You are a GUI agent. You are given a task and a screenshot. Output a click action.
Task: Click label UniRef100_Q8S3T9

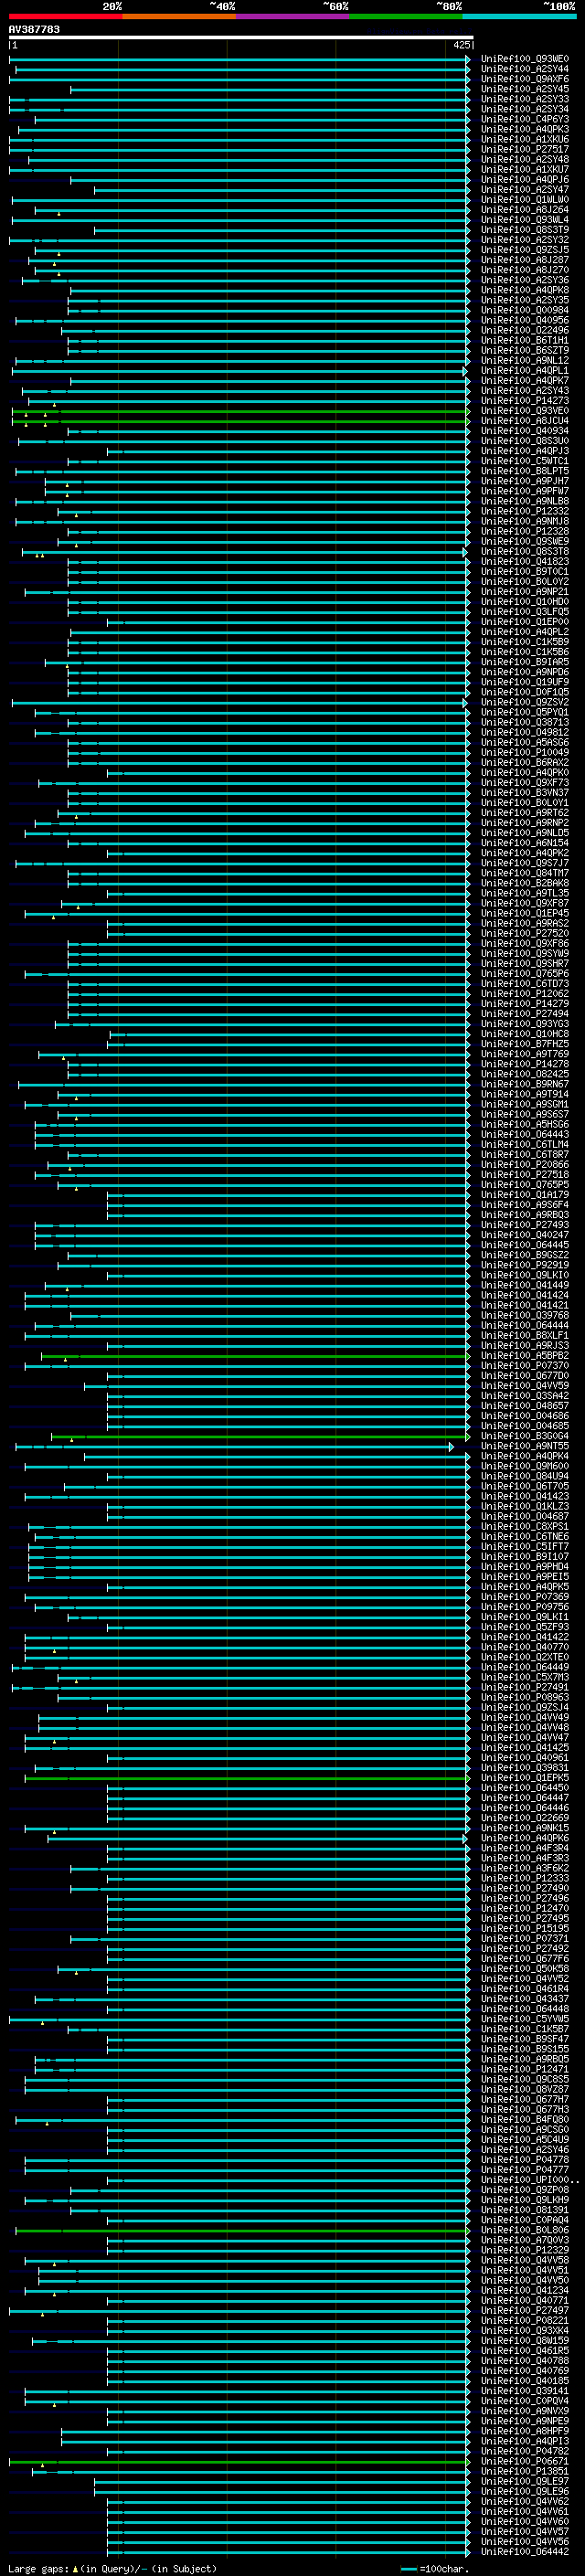pyautogui.click(x=524, y=230)
